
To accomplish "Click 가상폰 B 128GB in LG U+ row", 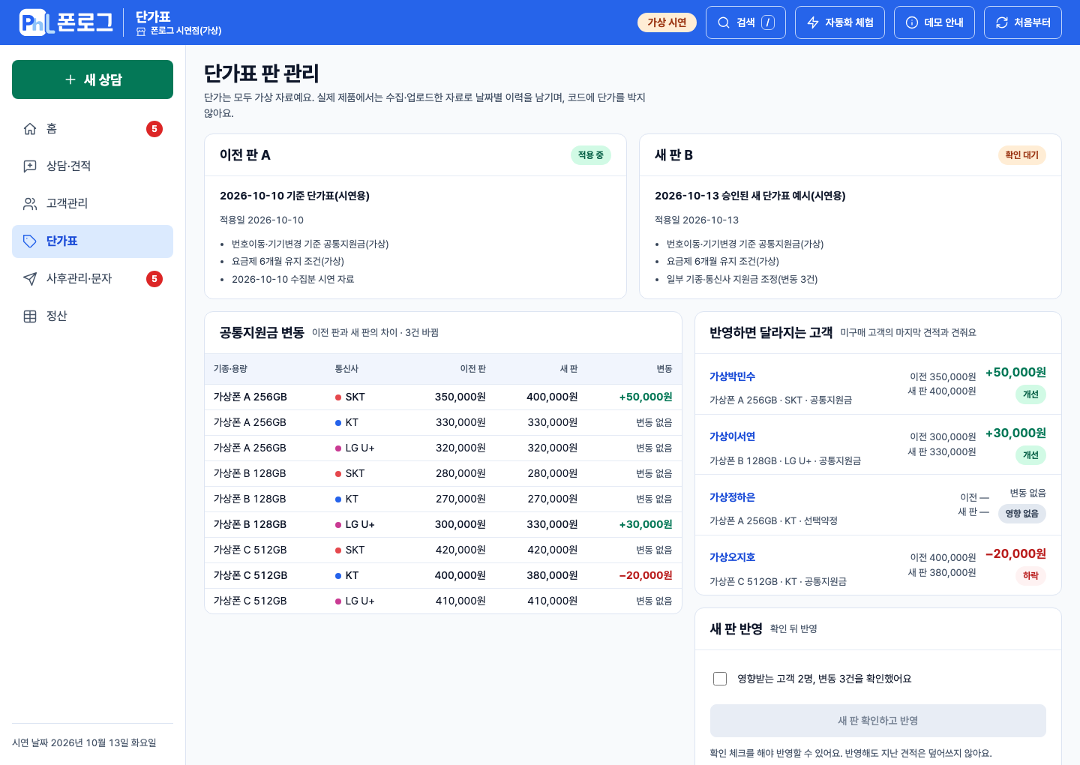I will pyautogui.click(x=250, y=524).
